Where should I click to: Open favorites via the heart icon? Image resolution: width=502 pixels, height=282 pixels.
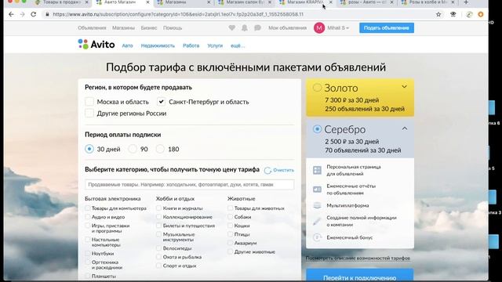pos(232,28)
